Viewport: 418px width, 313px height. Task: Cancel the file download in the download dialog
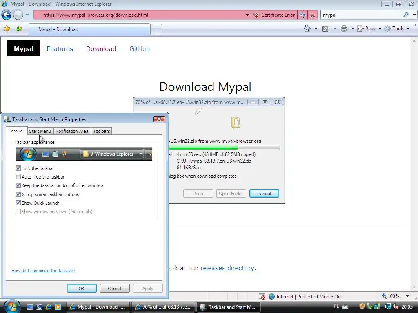264,194
